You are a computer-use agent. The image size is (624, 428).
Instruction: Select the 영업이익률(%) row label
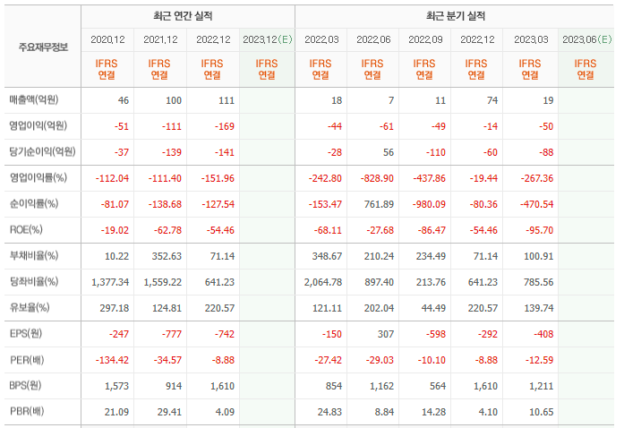[x=38, y=177]
